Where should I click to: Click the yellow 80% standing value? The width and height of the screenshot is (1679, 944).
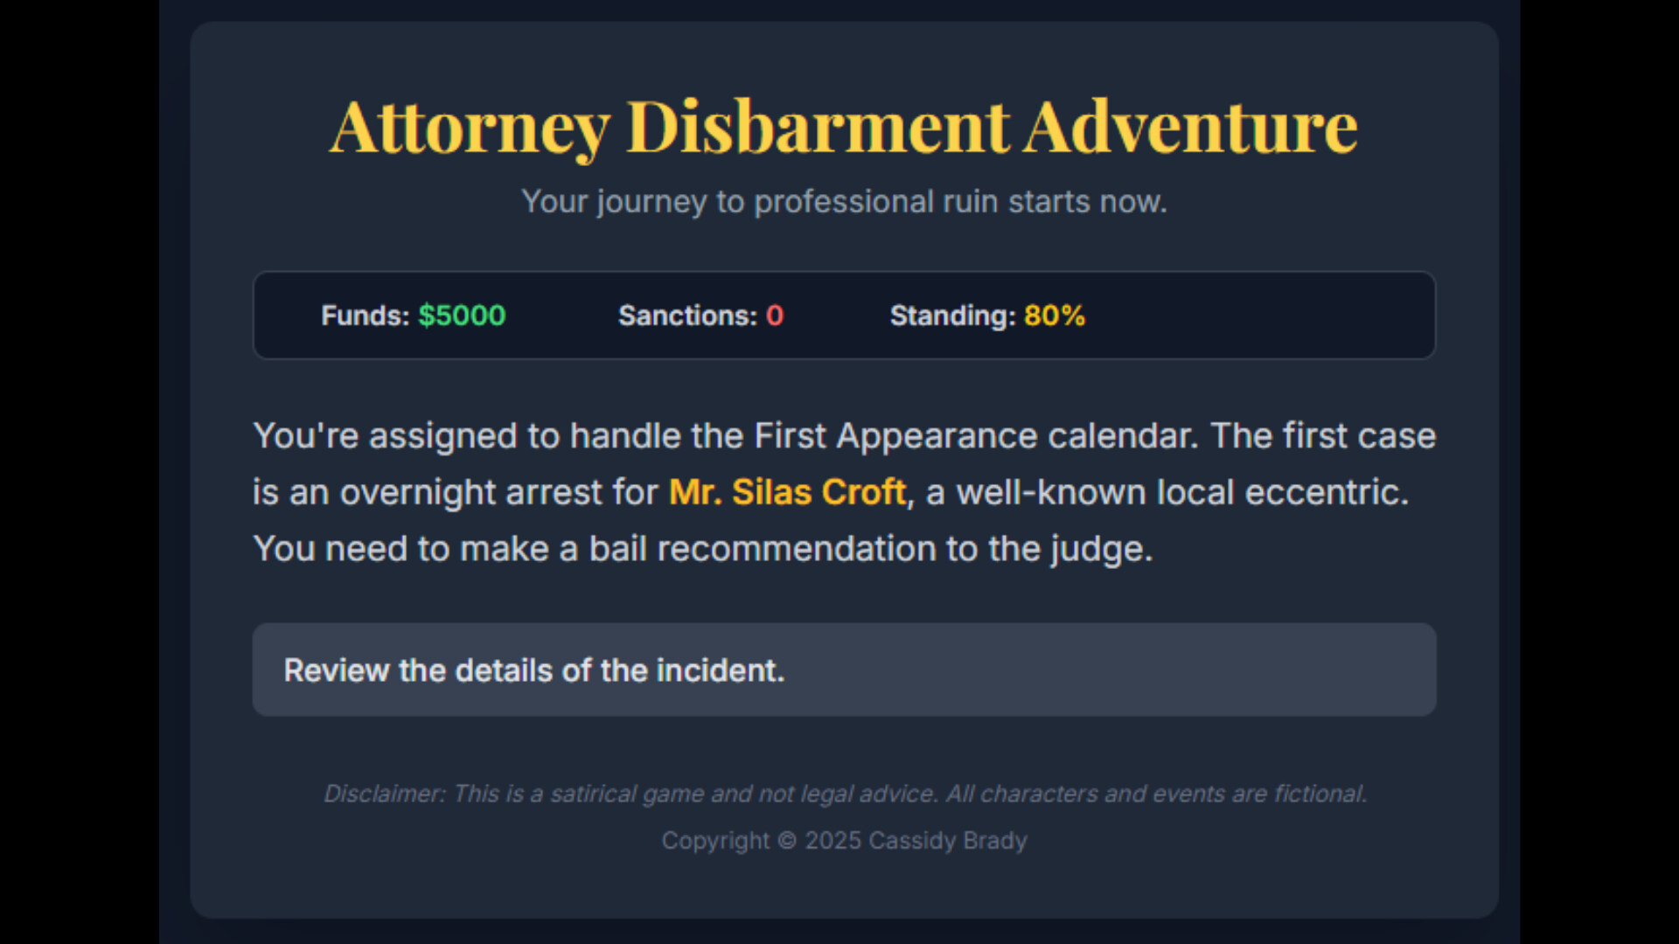(x=1055, y=316)
